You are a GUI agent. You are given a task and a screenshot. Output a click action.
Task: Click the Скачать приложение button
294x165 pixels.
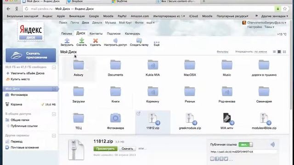tap(31, 55)
